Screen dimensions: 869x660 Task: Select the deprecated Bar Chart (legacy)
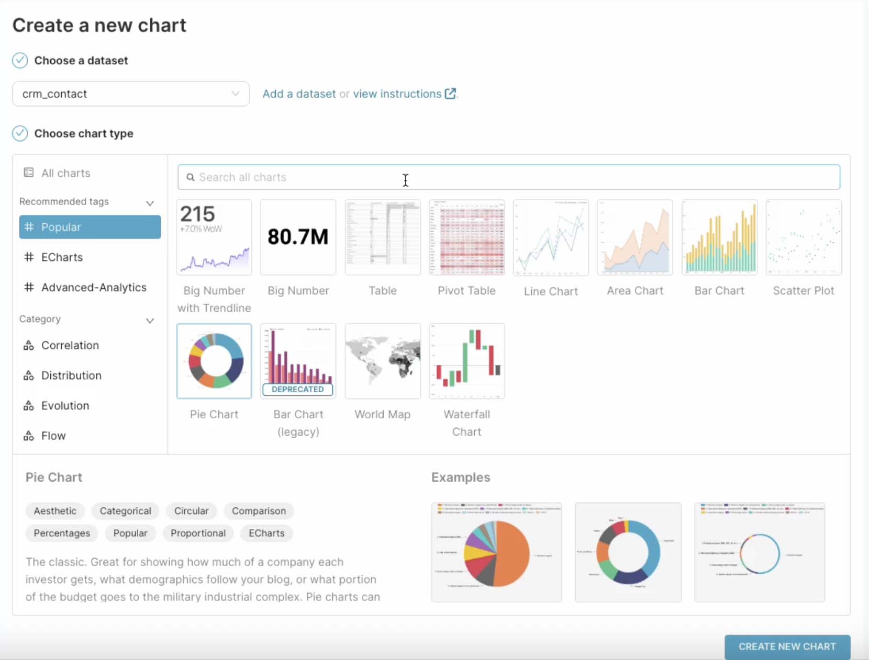(x=298, y=361)
